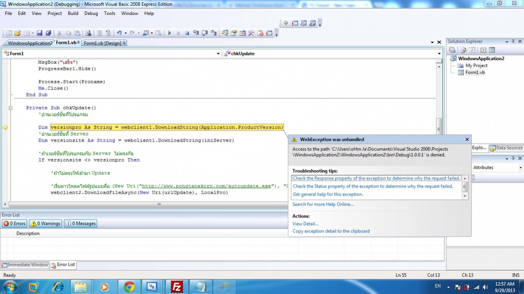Click troubleshooting tips scrollbar down arrow
The image size is (524, 294).
click(x=465, y=196)
